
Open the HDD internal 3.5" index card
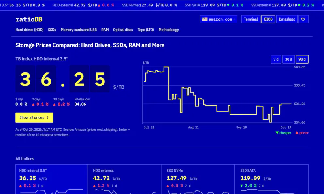(51, 179)
